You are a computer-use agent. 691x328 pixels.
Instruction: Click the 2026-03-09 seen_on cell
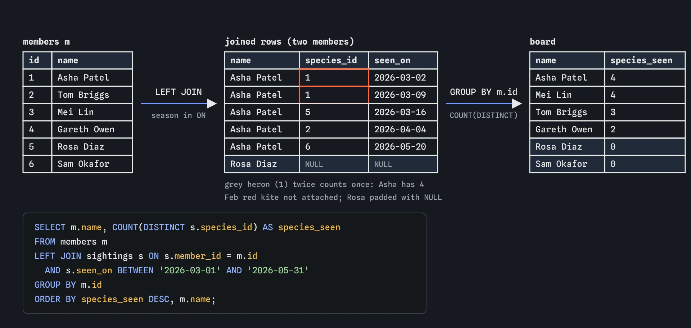pos(403,95)
